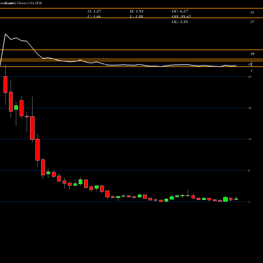Click the '11' candlestick axis label
Image resolution: width=263 pixels, height=263 pixels.
pyautogui.click(x=250, y=139)
